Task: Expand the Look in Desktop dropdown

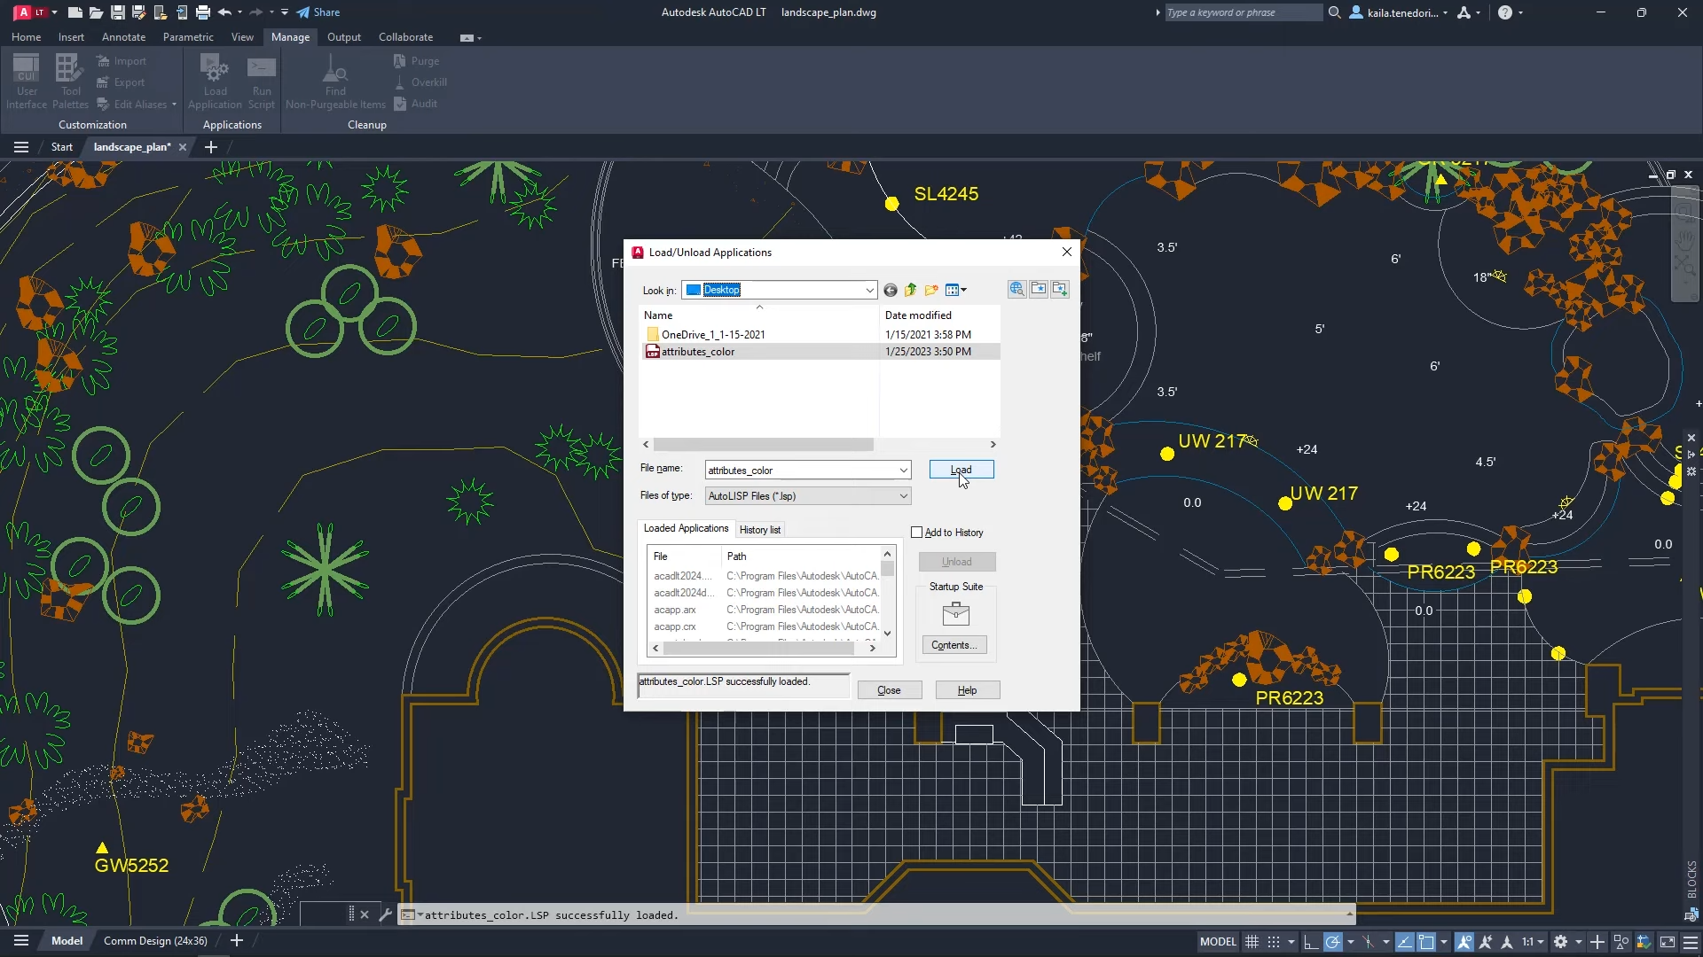Action: point(869,289)
